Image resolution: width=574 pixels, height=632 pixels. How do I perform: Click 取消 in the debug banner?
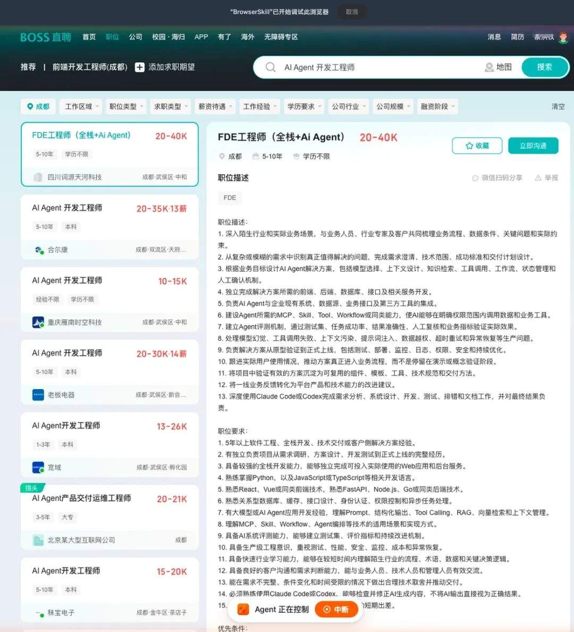(x=352, y=12)
